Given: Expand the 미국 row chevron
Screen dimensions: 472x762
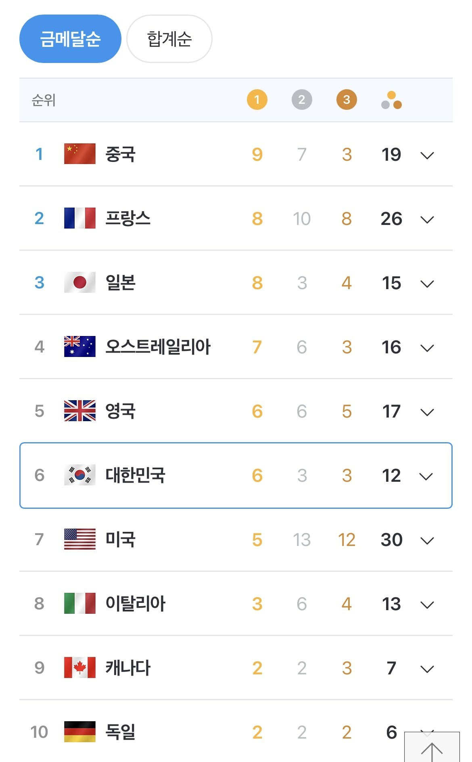Looking at the screenshot, I should [x=427, y=541].
